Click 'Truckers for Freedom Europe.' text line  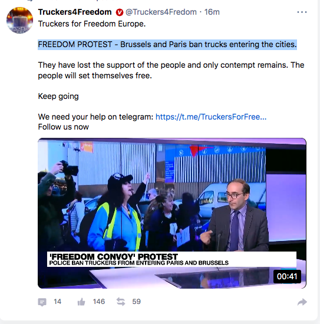tap(92, 24)
